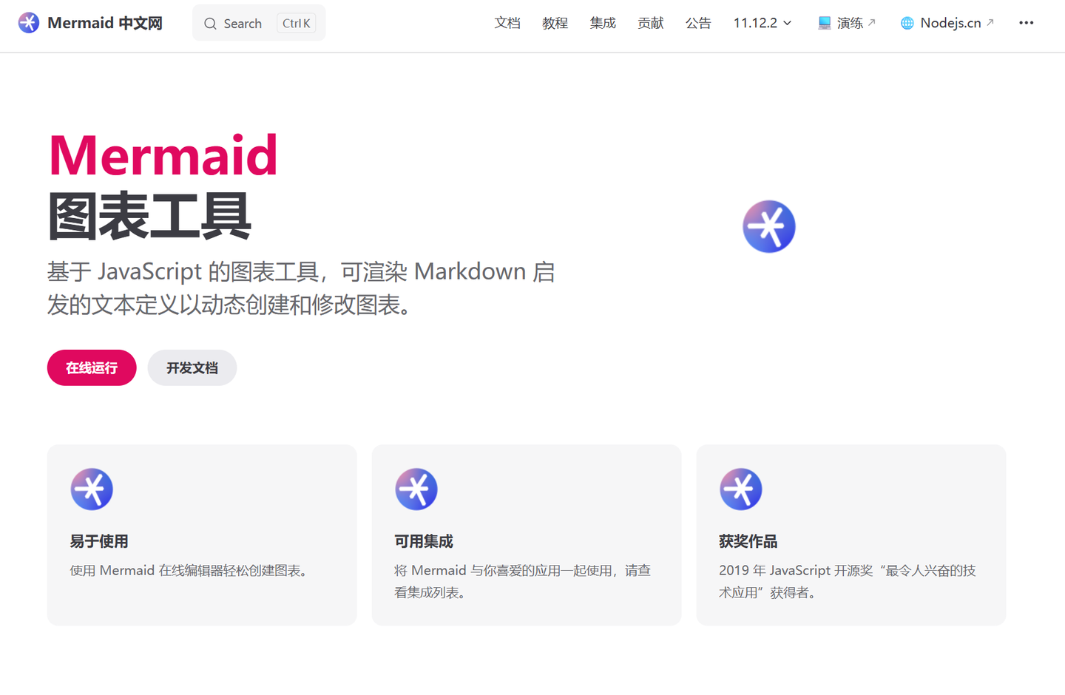Click the 在线运行 button

coord(92,367)
